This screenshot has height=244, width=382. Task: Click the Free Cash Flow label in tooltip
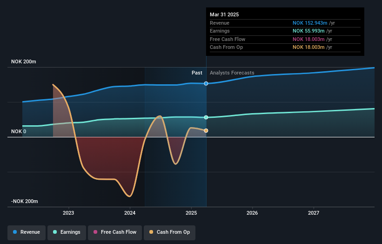228,39
